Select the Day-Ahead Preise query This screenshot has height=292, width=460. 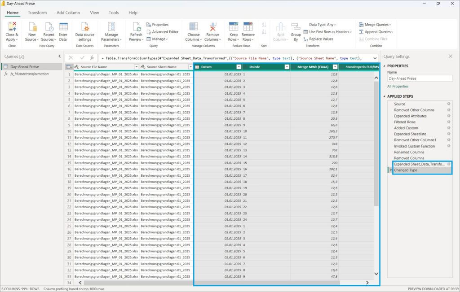(32, 67)
